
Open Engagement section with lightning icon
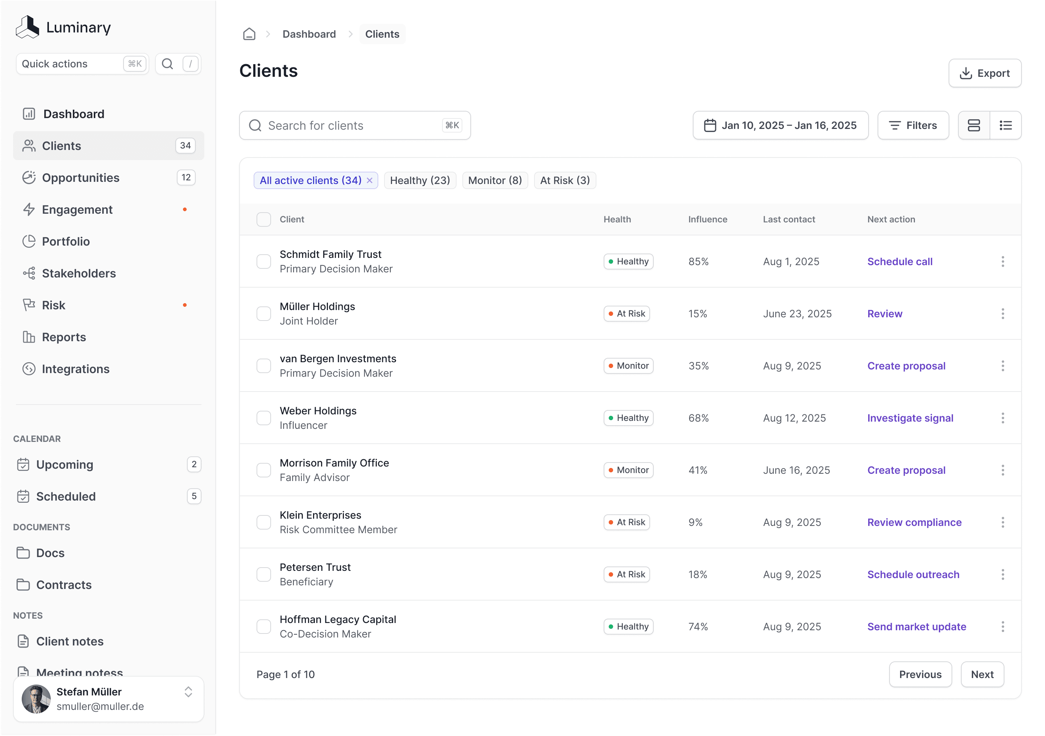click(78, 210)
